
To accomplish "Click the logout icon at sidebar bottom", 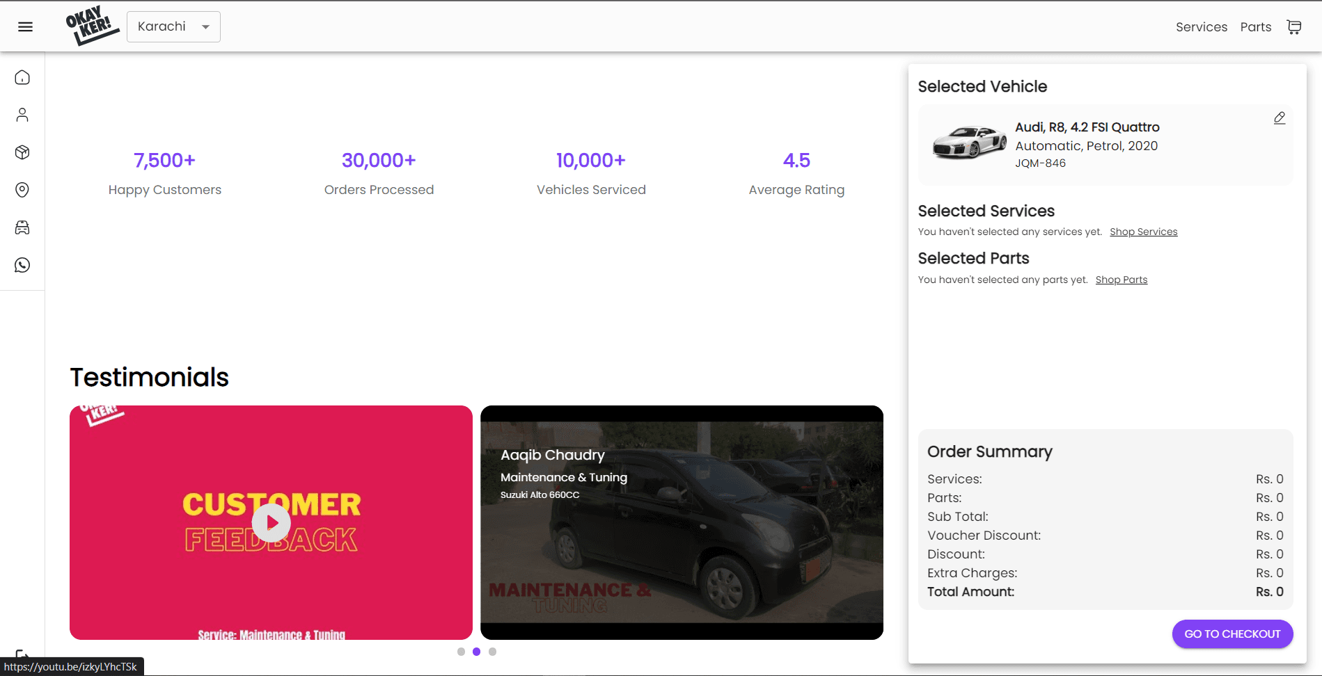I will tap(22, 654).
